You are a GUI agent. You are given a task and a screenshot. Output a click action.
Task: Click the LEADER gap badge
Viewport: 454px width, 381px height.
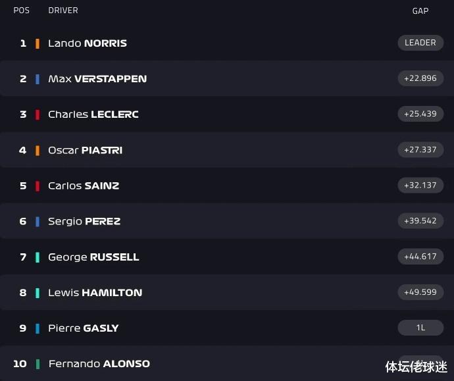[x=420, y=43]
